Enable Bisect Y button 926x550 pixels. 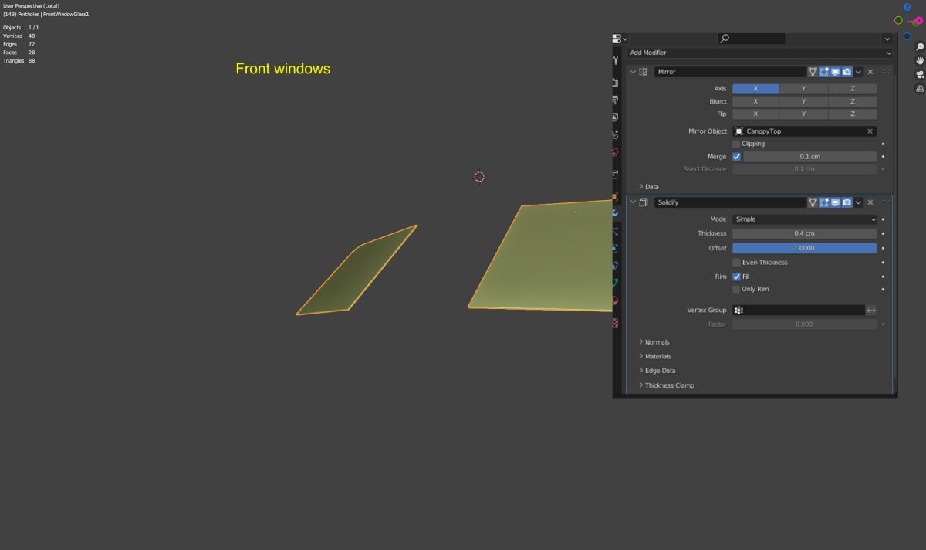pos(803,101)
